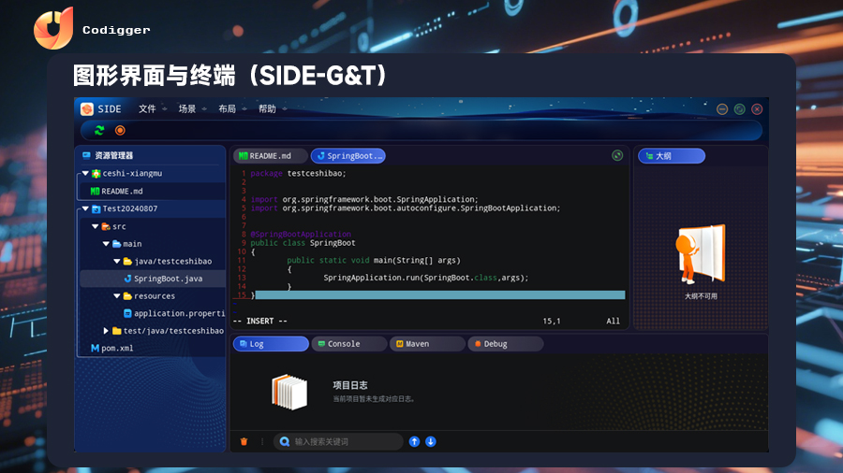The image size is (843, 473).
Task: Open the 帮助 menu
Action: pos(272,108)
